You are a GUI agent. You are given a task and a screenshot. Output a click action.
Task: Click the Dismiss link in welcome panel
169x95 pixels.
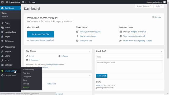click(157, 17)
